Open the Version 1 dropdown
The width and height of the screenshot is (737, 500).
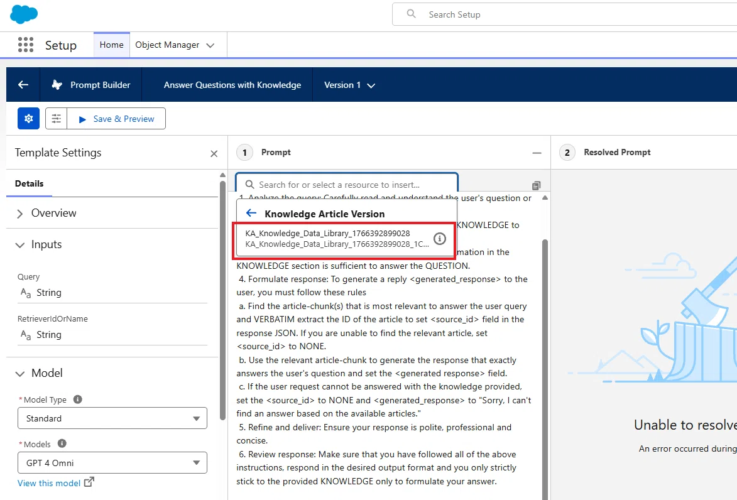349,85
